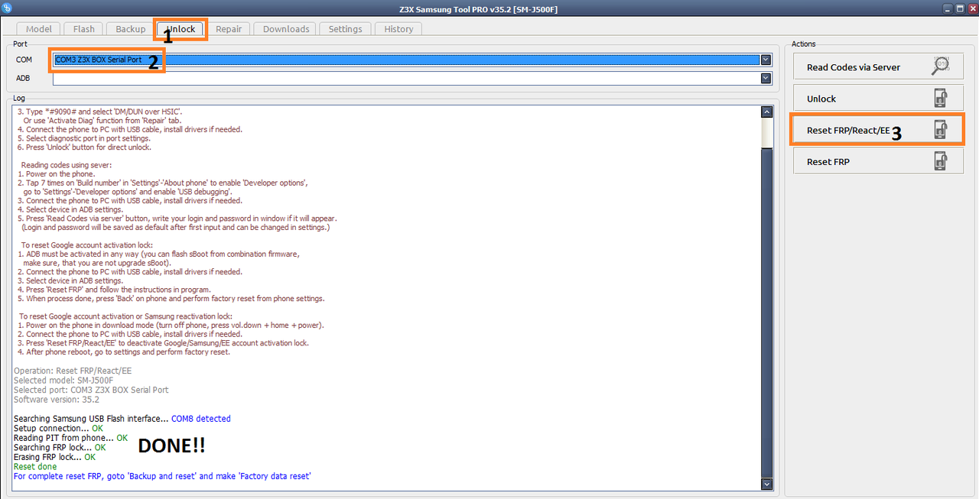Click log line 'Reading PIT from phone... OK'

click(70, 438)
